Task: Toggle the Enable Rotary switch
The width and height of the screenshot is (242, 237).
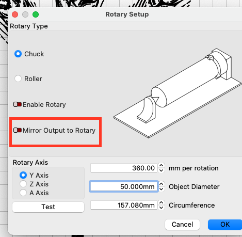Action: (18, 104)
